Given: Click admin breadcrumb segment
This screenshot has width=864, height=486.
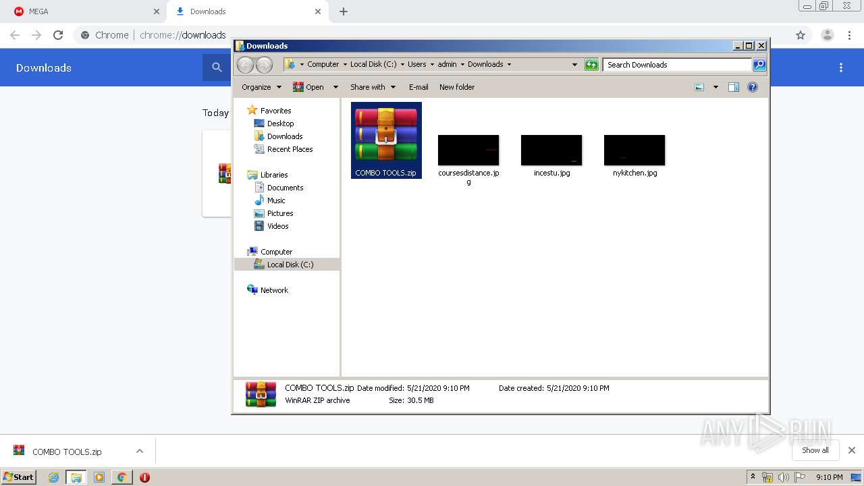Looking at the screenshot, I should [447, 65].
